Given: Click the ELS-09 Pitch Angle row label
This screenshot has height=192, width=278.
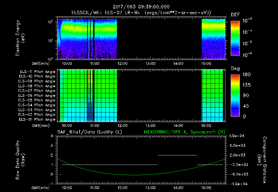Looking at the screenshot, I should [x=37, y=81].
